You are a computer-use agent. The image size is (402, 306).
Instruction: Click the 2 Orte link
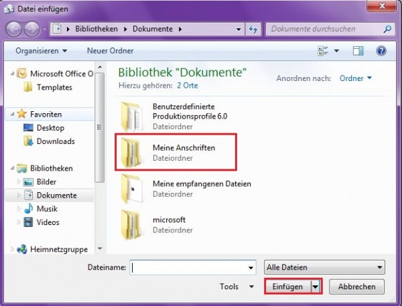click(188, 86)
